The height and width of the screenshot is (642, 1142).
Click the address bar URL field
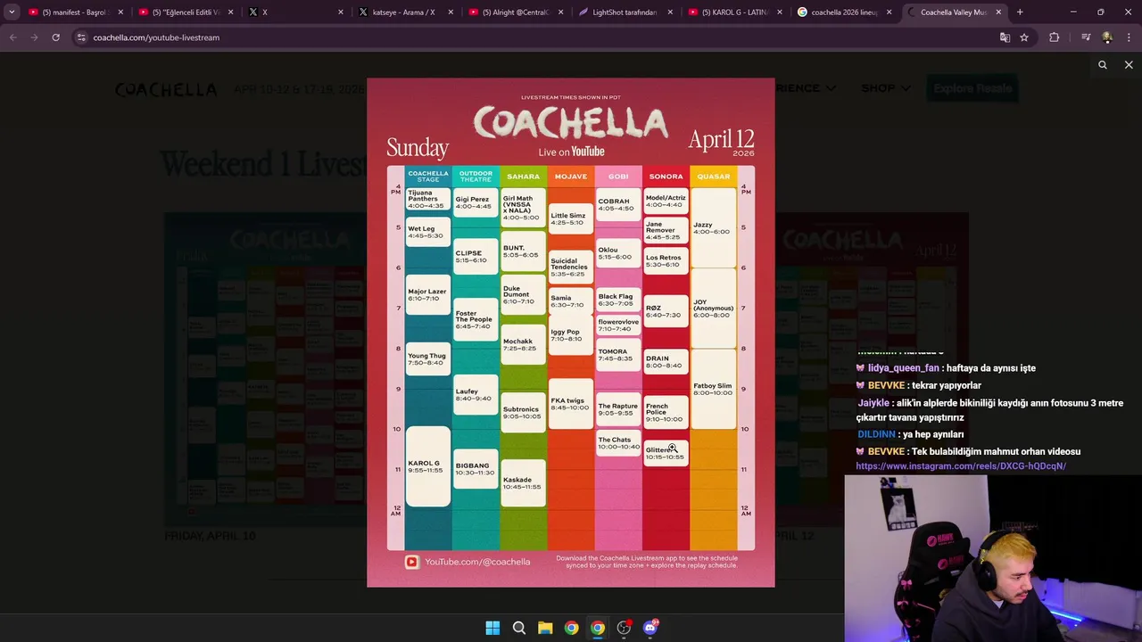535,37
